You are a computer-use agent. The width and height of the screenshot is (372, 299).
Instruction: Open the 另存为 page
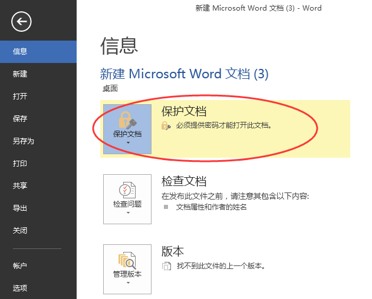[x=38, y=141]
